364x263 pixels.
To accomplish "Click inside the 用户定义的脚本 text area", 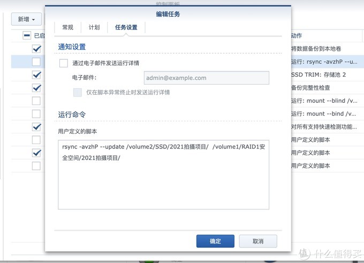I will coord(163,175).
